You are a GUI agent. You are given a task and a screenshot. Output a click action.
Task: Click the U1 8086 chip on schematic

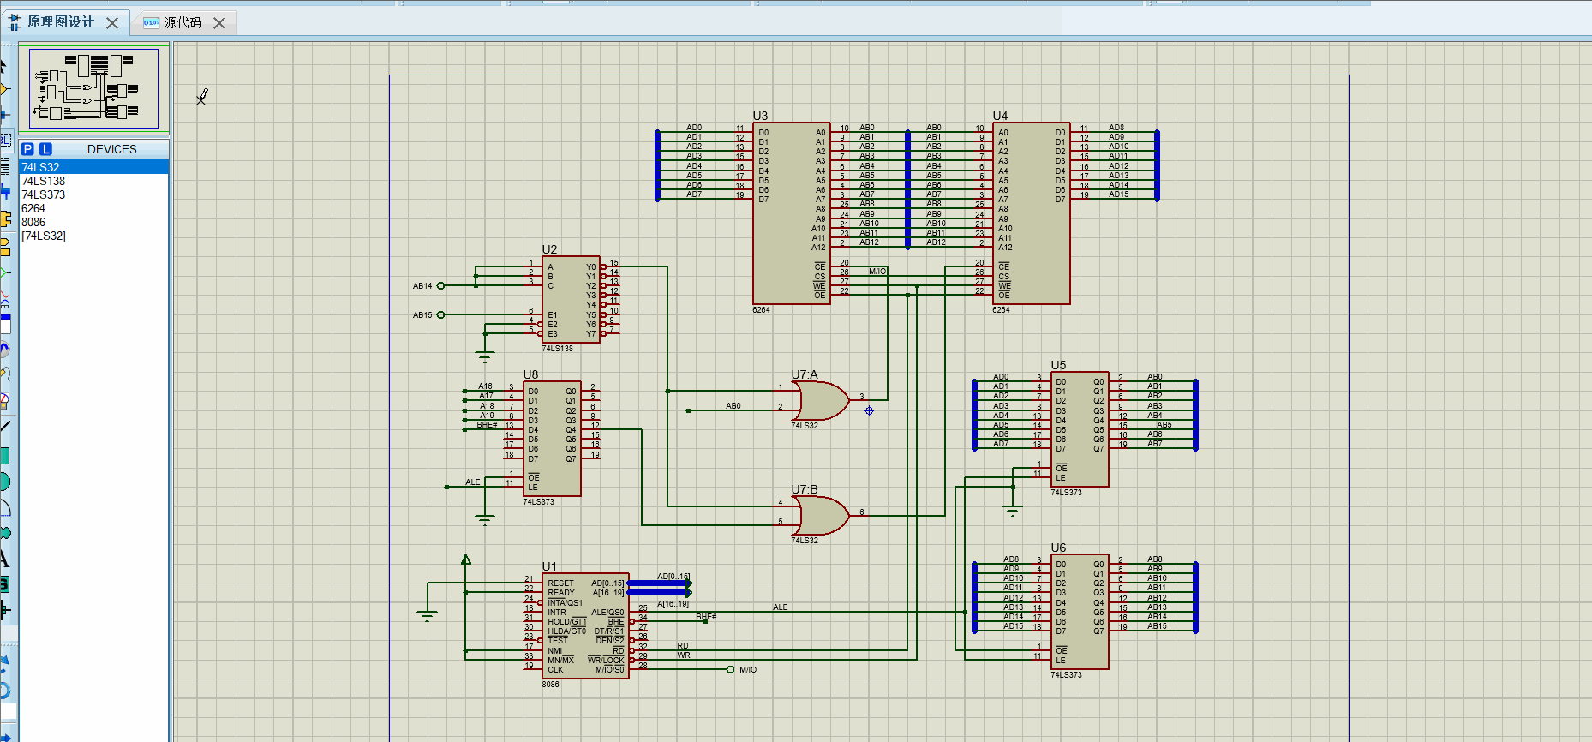(585, 625)
